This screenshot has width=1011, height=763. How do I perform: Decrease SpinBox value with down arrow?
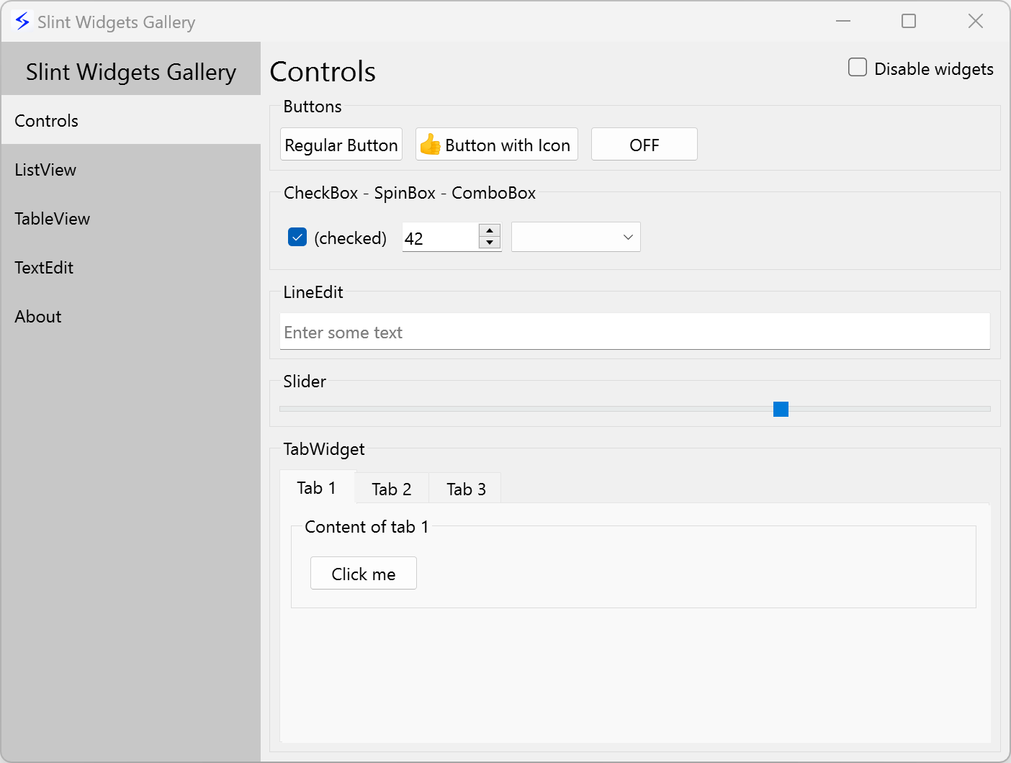(490, 243)
